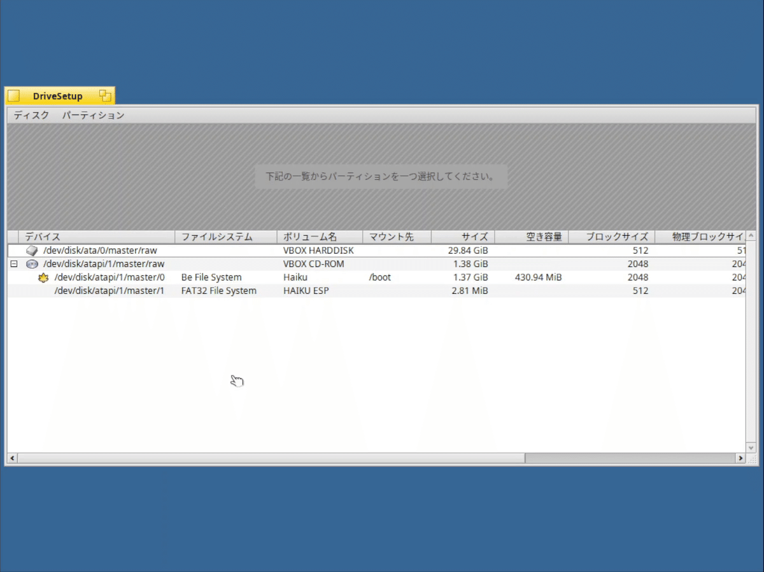Sort by the ブロックサイズ column header
The image size is (764, 572).
(612, 237)
